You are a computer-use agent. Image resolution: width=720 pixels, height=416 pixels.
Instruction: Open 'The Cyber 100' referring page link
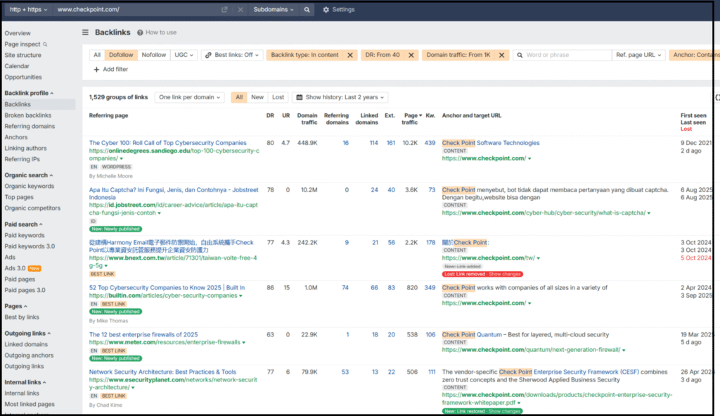point(167,143)
